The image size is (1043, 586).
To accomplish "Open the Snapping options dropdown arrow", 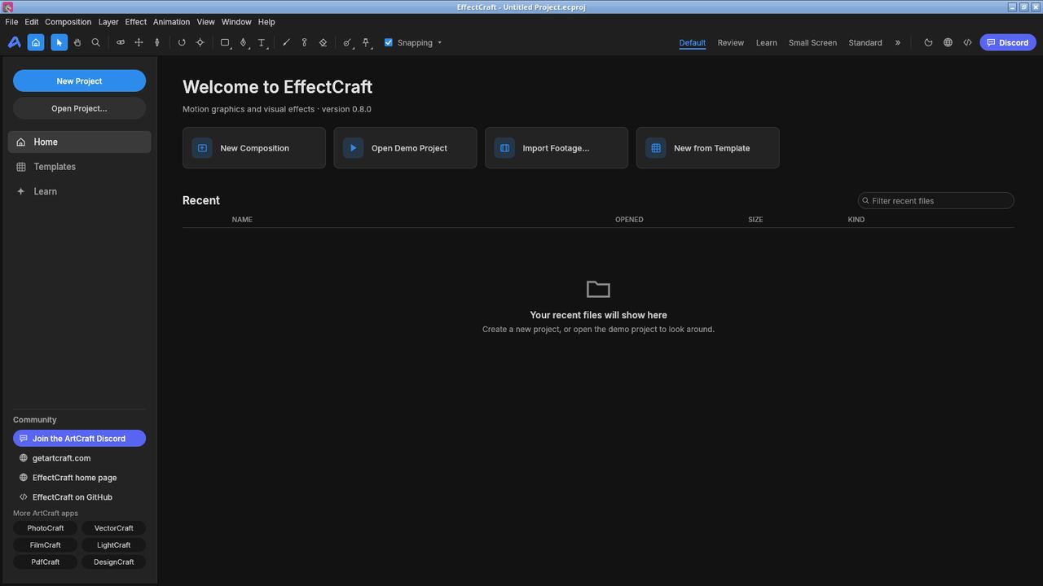I will 440,42.
